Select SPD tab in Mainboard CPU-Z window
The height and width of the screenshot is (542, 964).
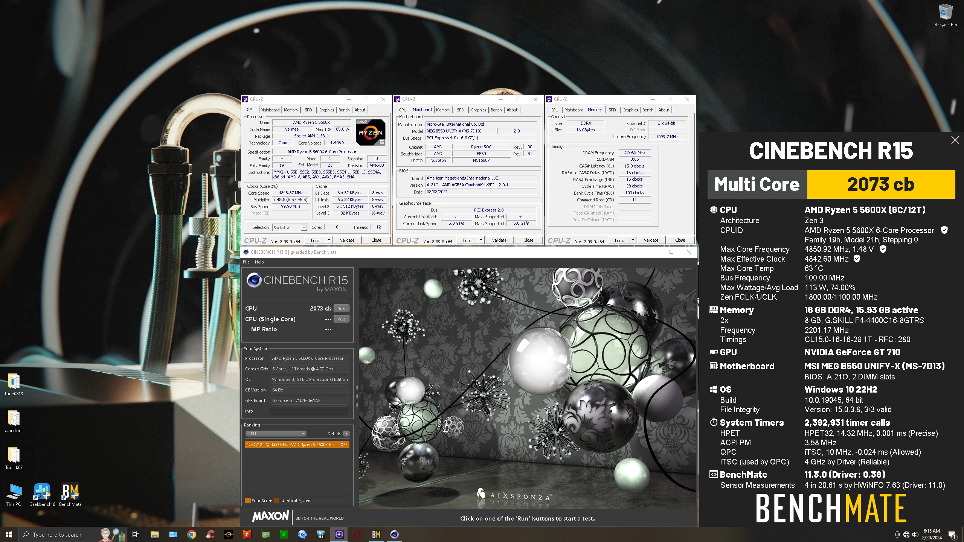(x=460, y=110)
